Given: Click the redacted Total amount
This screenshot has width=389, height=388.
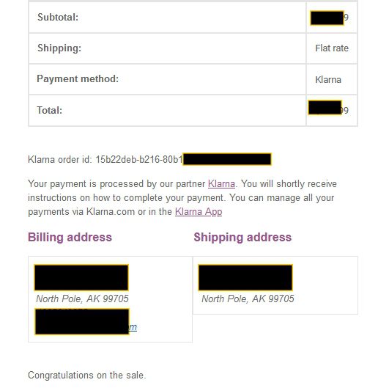Looking at the screenshot, I should click(325, 108).
